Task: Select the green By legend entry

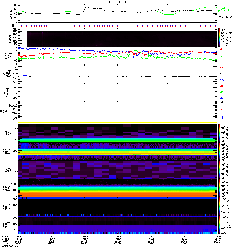Action: [221, 55]
